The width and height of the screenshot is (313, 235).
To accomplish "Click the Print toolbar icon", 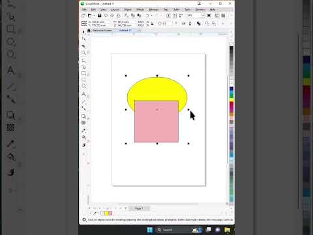I will tap(119, 16).
